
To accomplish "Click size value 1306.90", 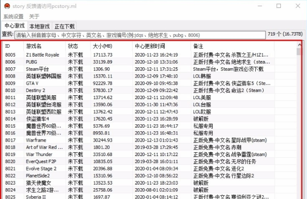I will [x=101, y=69].
